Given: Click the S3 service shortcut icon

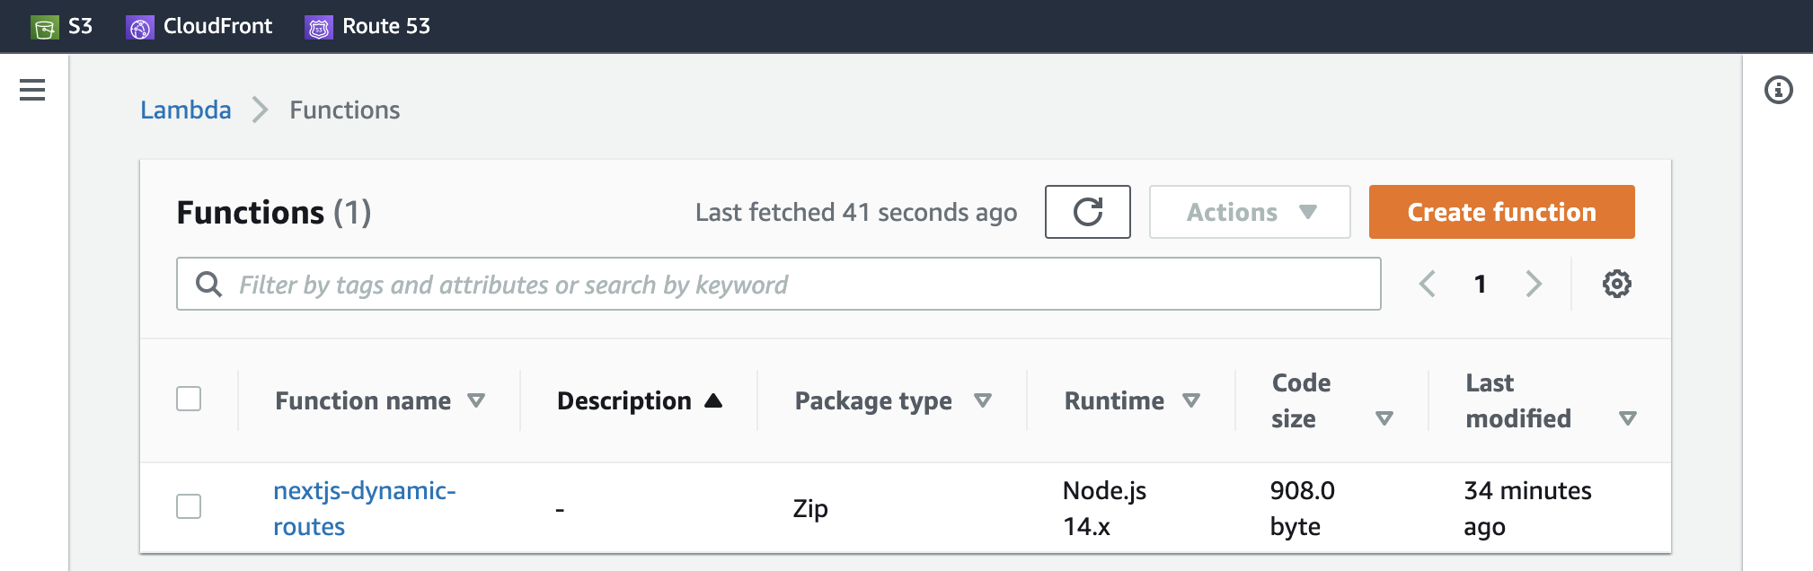Looking at the screenshot, I should [45, 28].
